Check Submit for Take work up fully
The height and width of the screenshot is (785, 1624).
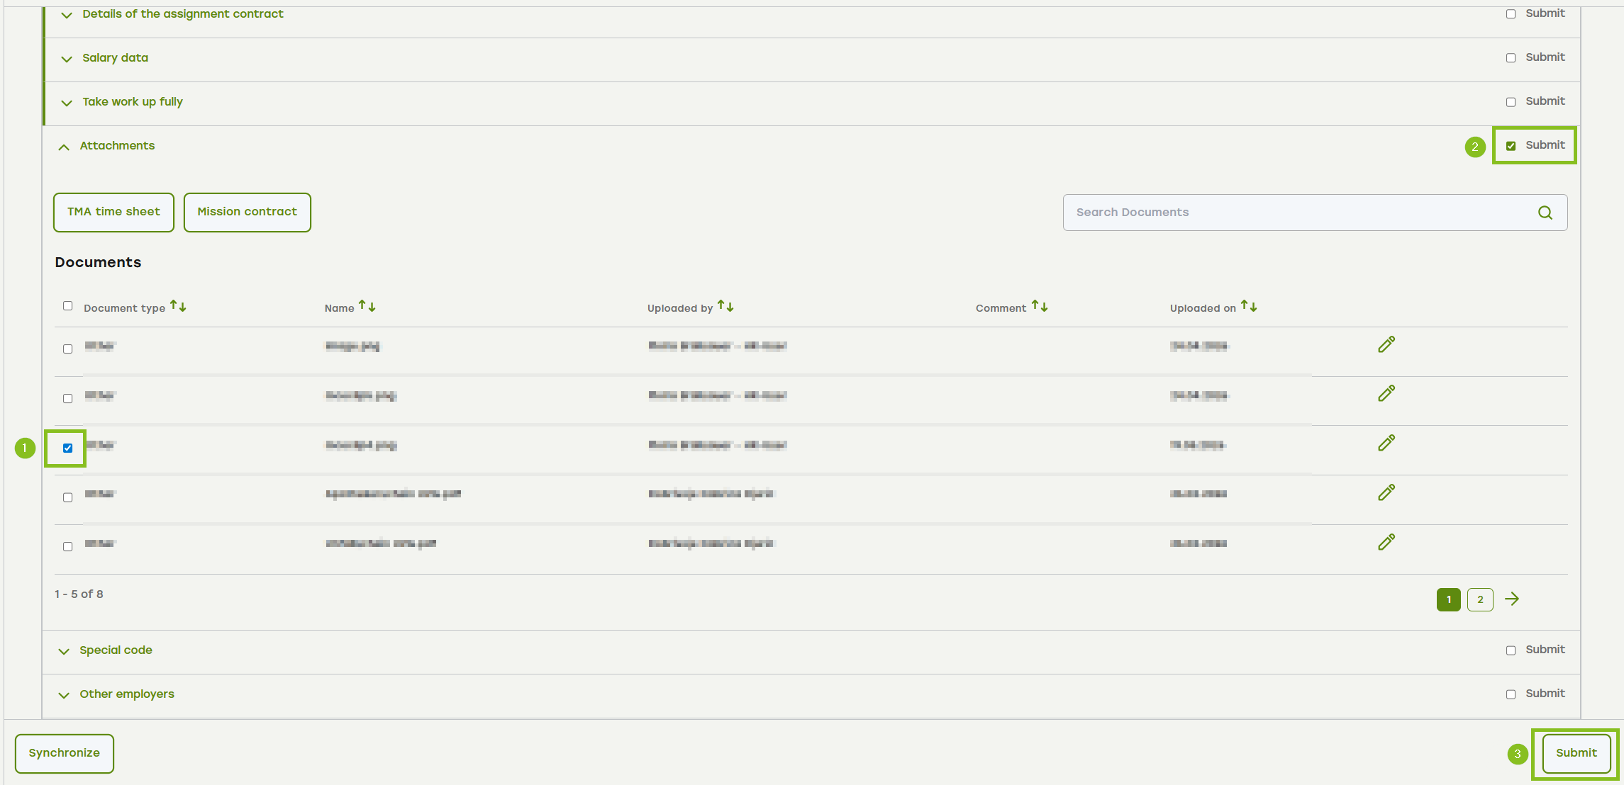(x=1511, y=102)
